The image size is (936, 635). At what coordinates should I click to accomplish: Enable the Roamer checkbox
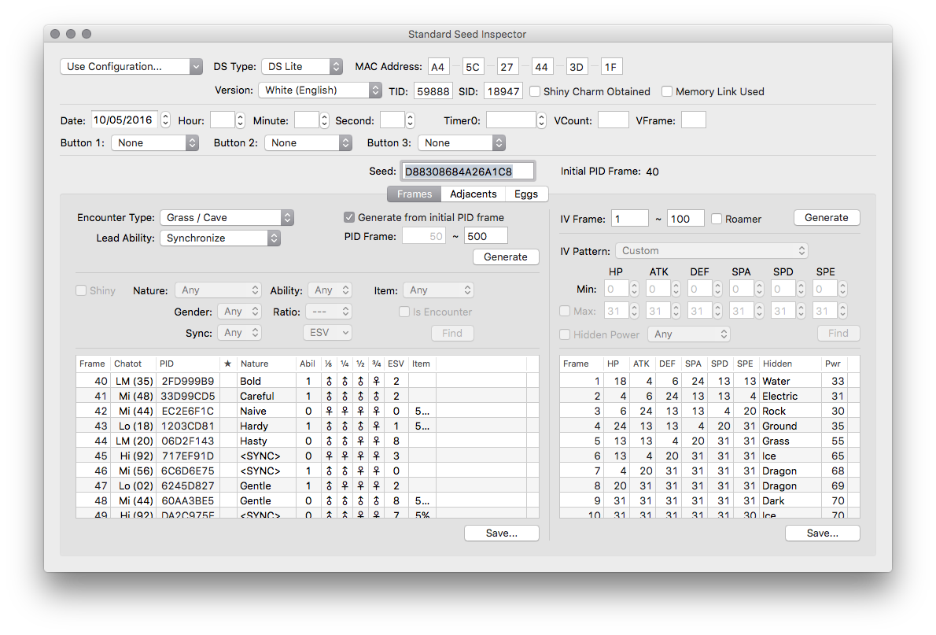click(717, 219)
